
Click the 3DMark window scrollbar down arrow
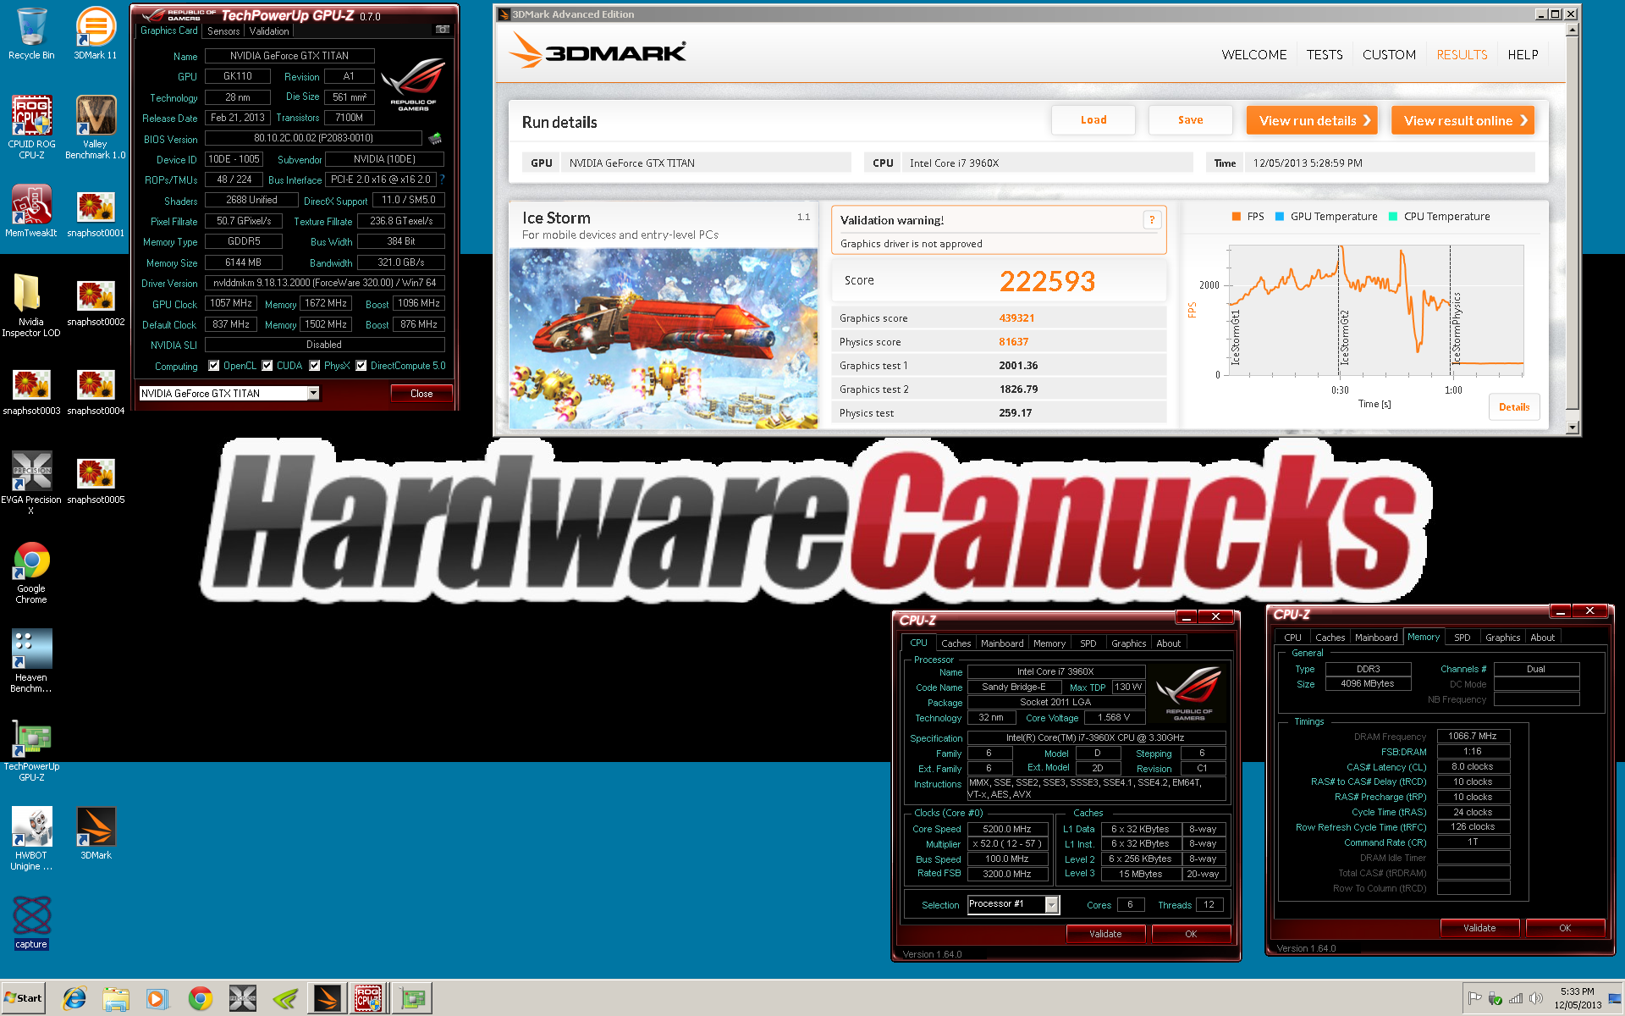1573,428
